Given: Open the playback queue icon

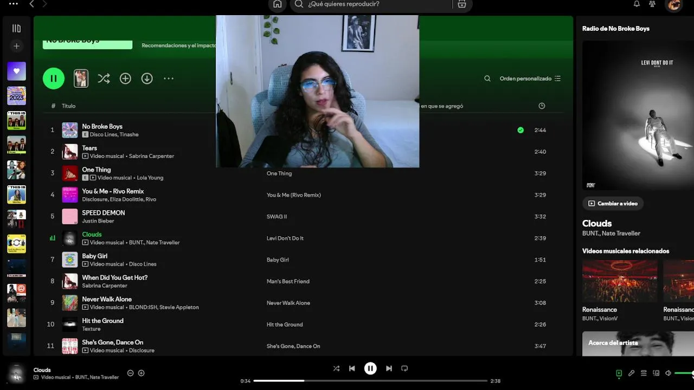Looking at the screenshot, I should (x=644, y=373).
